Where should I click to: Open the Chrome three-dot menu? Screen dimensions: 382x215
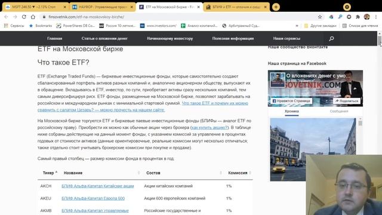[376, 17]
